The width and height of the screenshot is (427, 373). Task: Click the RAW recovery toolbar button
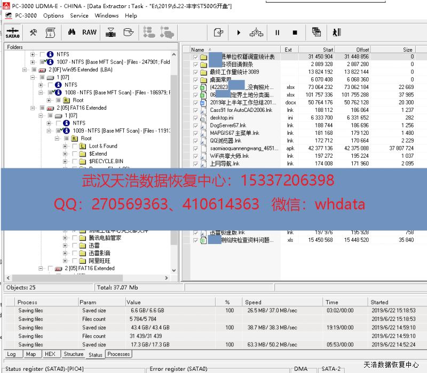tap(89, 33)
